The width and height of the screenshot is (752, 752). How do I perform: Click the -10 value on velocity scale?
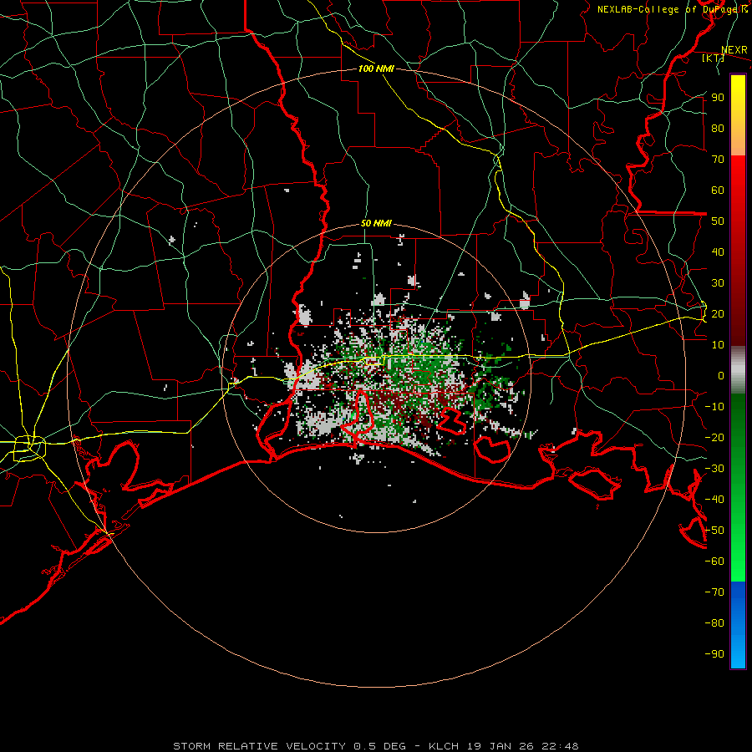tap(714, 407)
